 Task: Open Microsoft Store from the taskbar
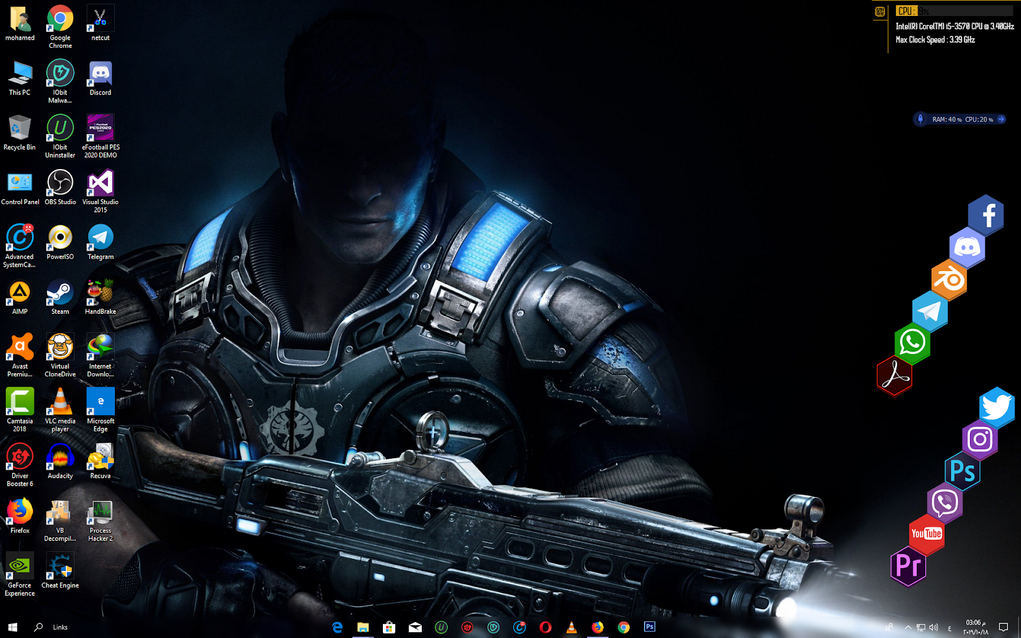[389, 627]
